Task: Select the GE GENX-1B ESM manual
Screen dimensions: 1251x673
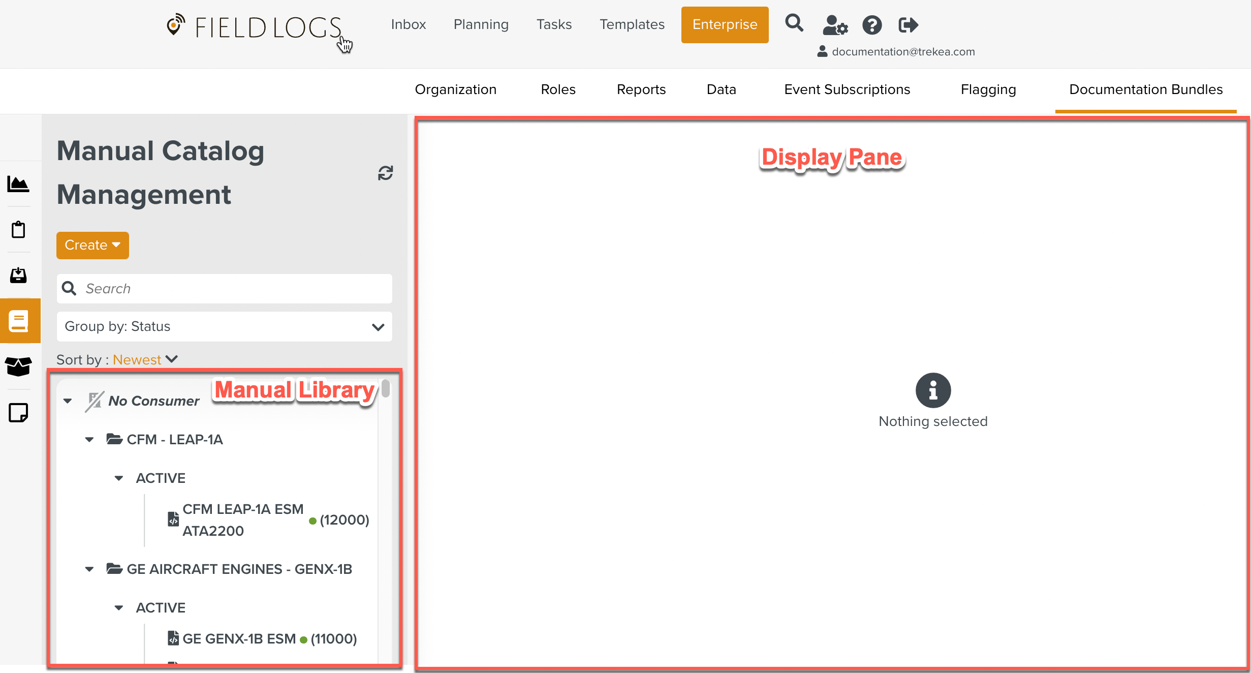Action: 239,639
